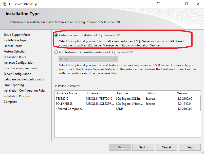Click the SQL Server Setup title bar icon
Viewport: 205px width, 155px height.
click(x=4, y=4)
